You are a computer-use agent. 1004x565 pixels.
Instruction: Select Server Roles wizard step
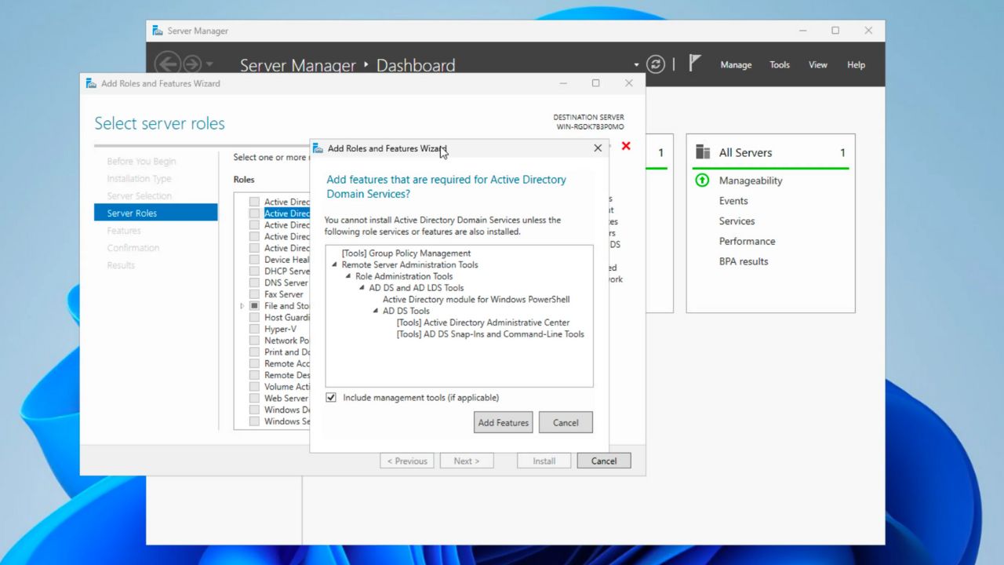coord(156,213)
